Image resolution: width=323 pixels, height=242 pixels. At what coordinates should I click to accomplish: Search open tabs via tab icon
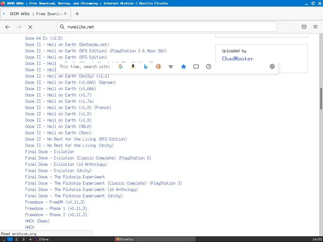pos(196,66)
